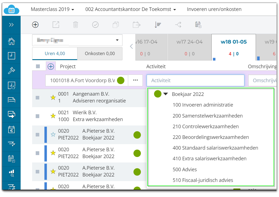
Task: Click the copy clipboard toolbar icon
Action: (x=116, y=25)
